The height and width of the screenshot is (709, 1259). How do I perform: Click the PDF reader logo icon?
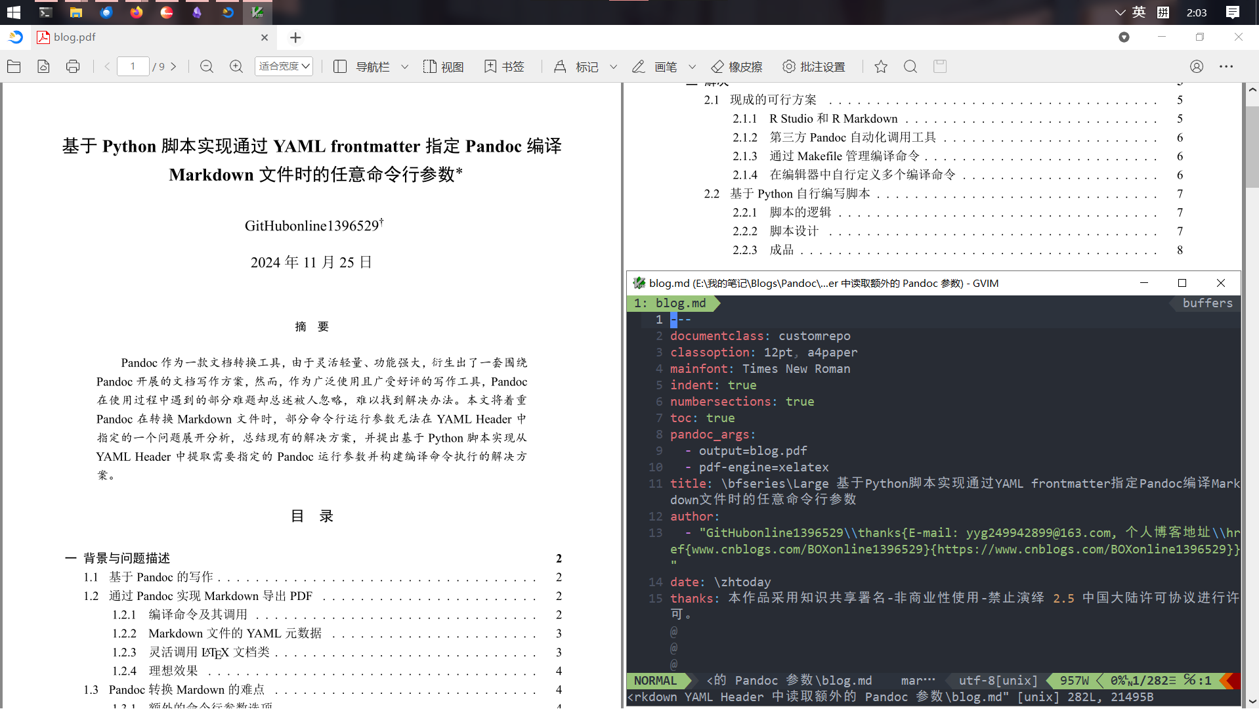click(16, 37)
